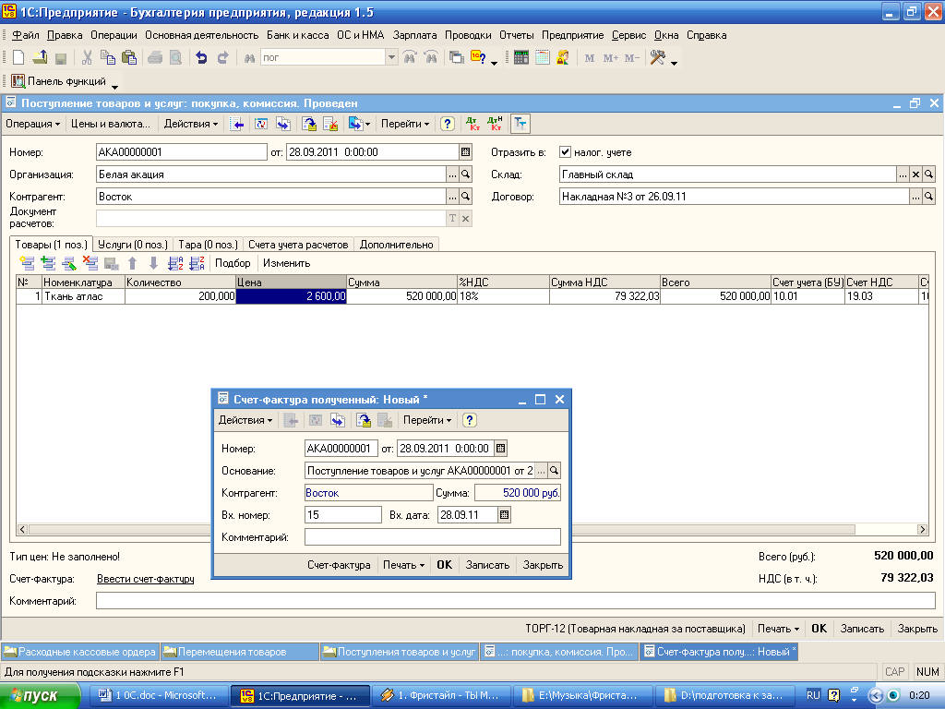Click Записать in Счет-фактура dialog
945x709 pixels.
pos(487,565)
